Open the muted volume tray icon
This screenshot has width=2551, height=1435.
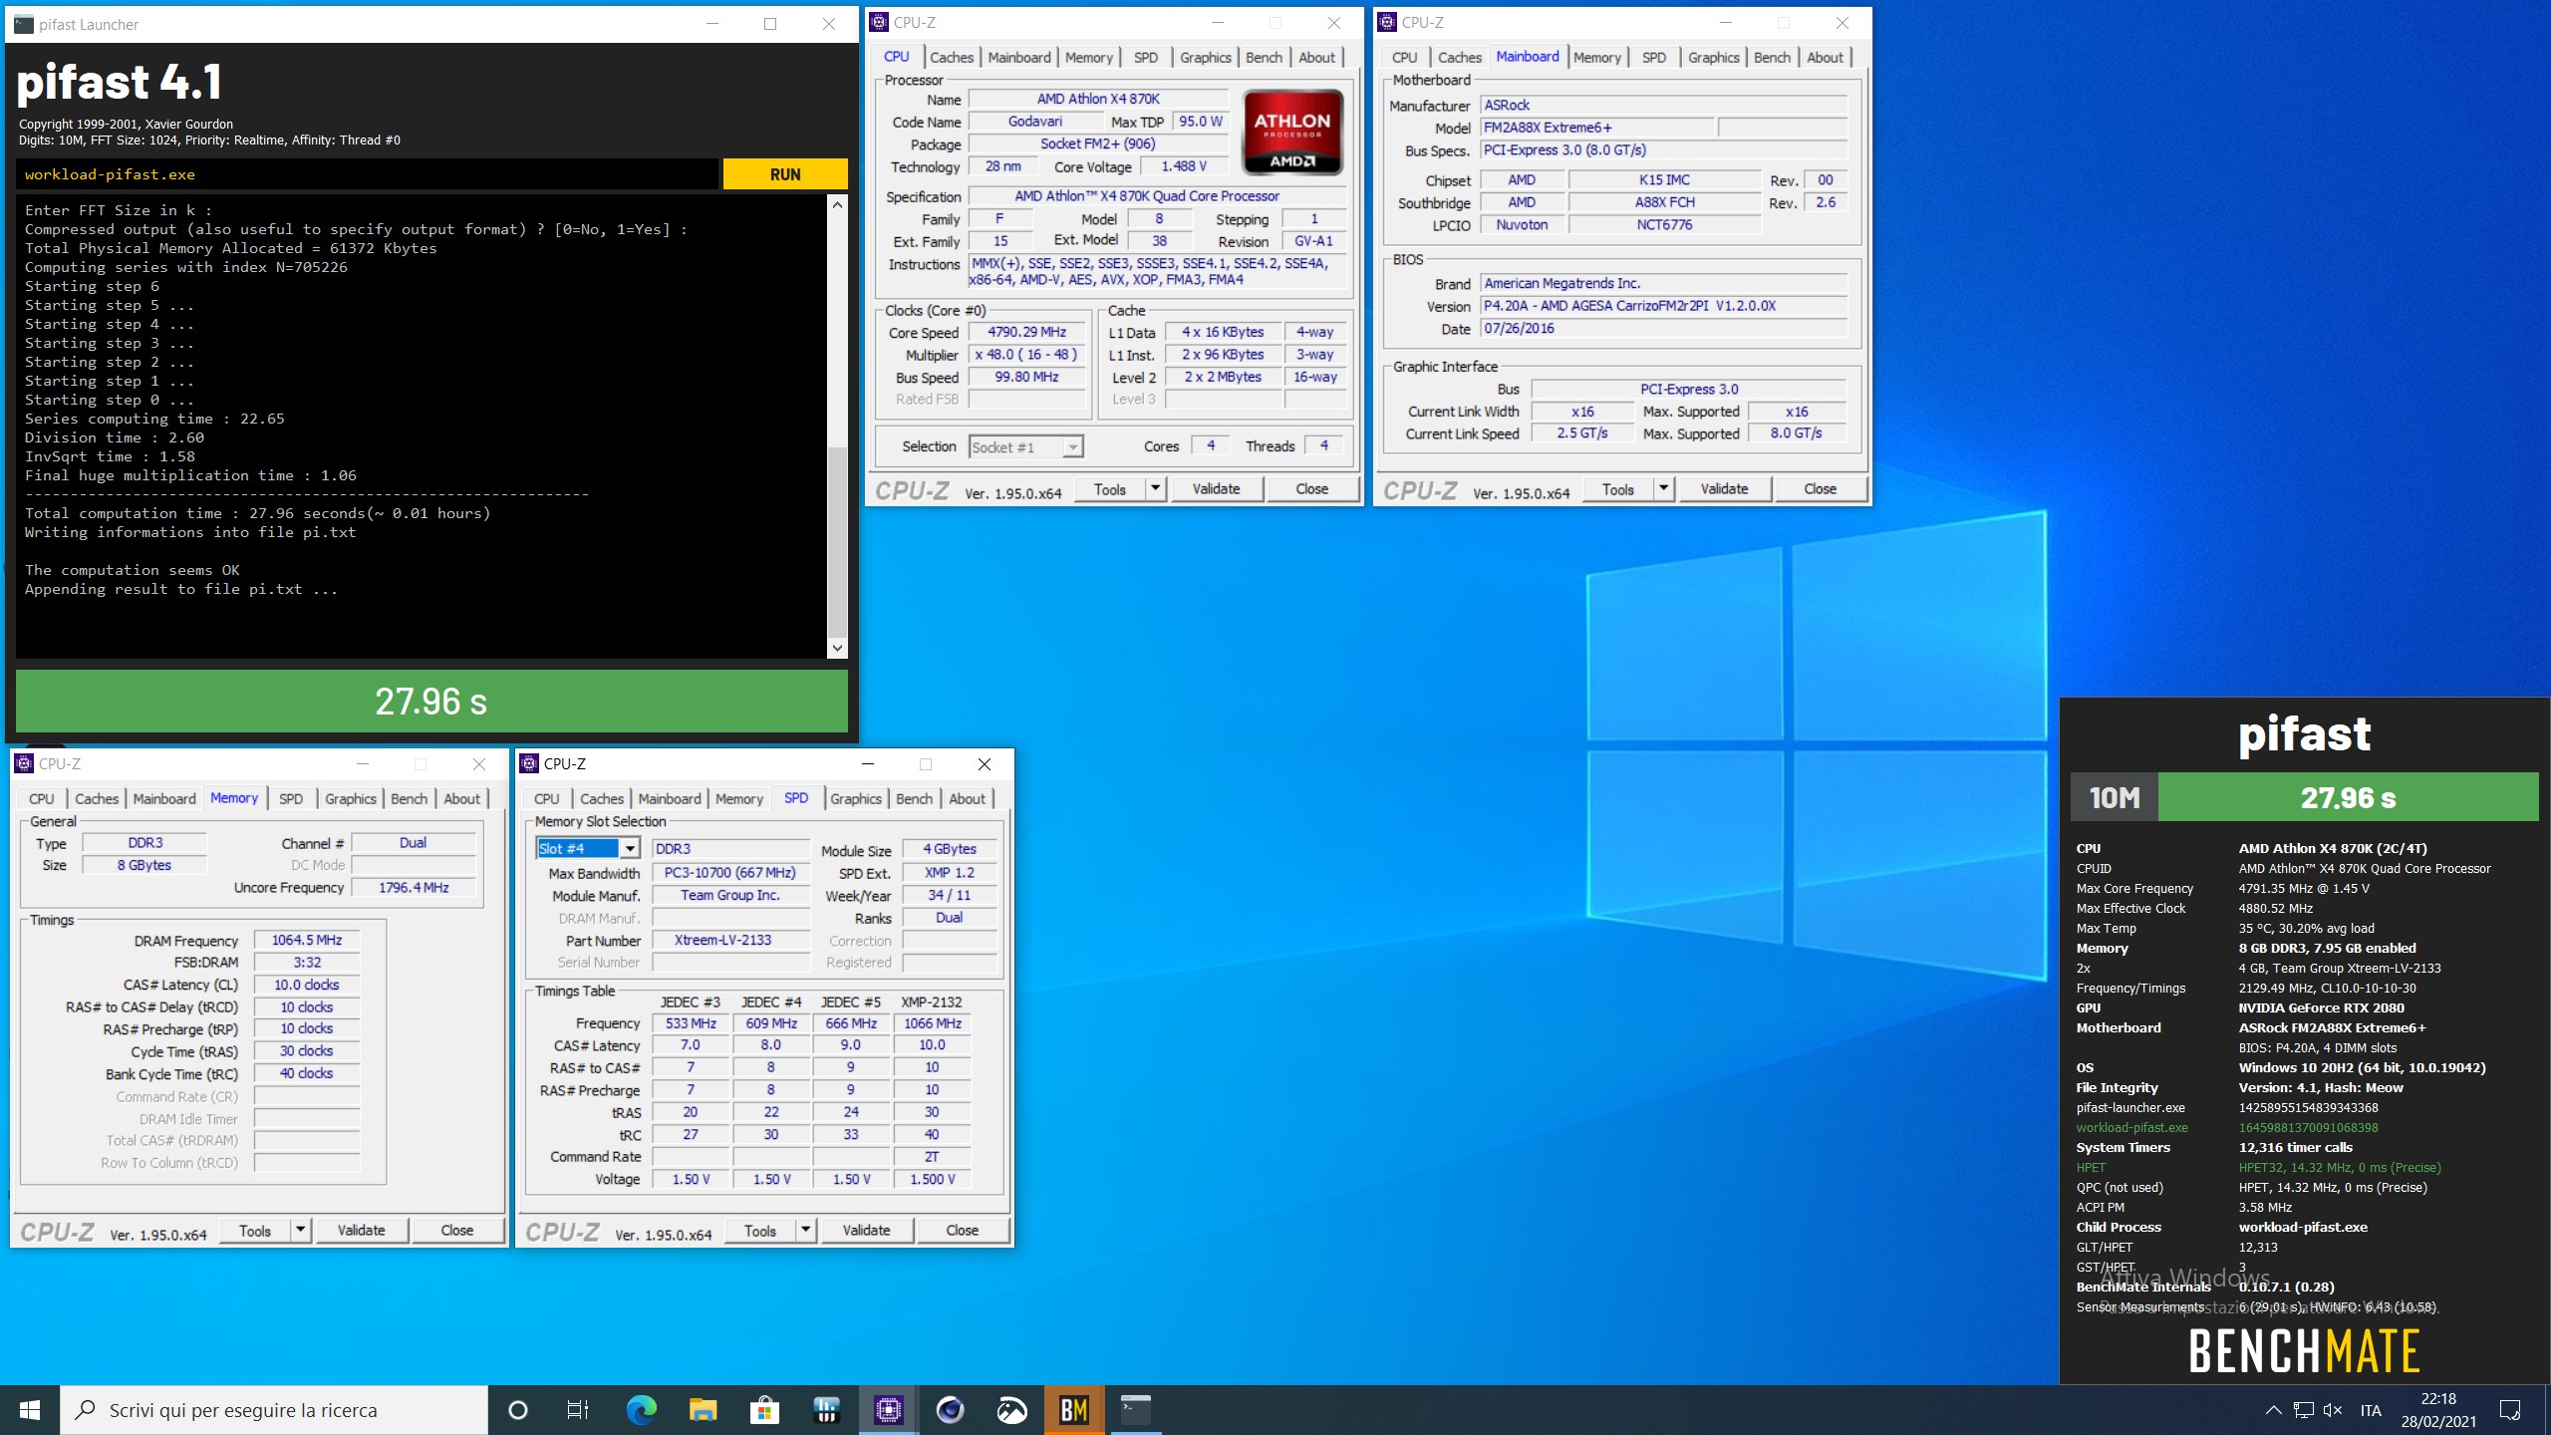pyautogui.click(x=2333, y=1410)
